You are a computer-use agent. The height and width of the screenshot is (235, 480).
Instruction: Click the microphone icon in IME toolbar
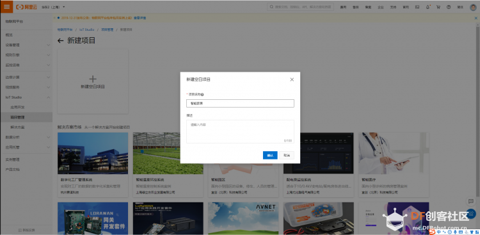[455, 232]
